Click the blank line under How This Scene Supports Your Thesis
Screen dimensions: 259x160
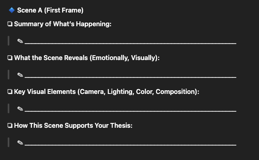pos(131,145)
